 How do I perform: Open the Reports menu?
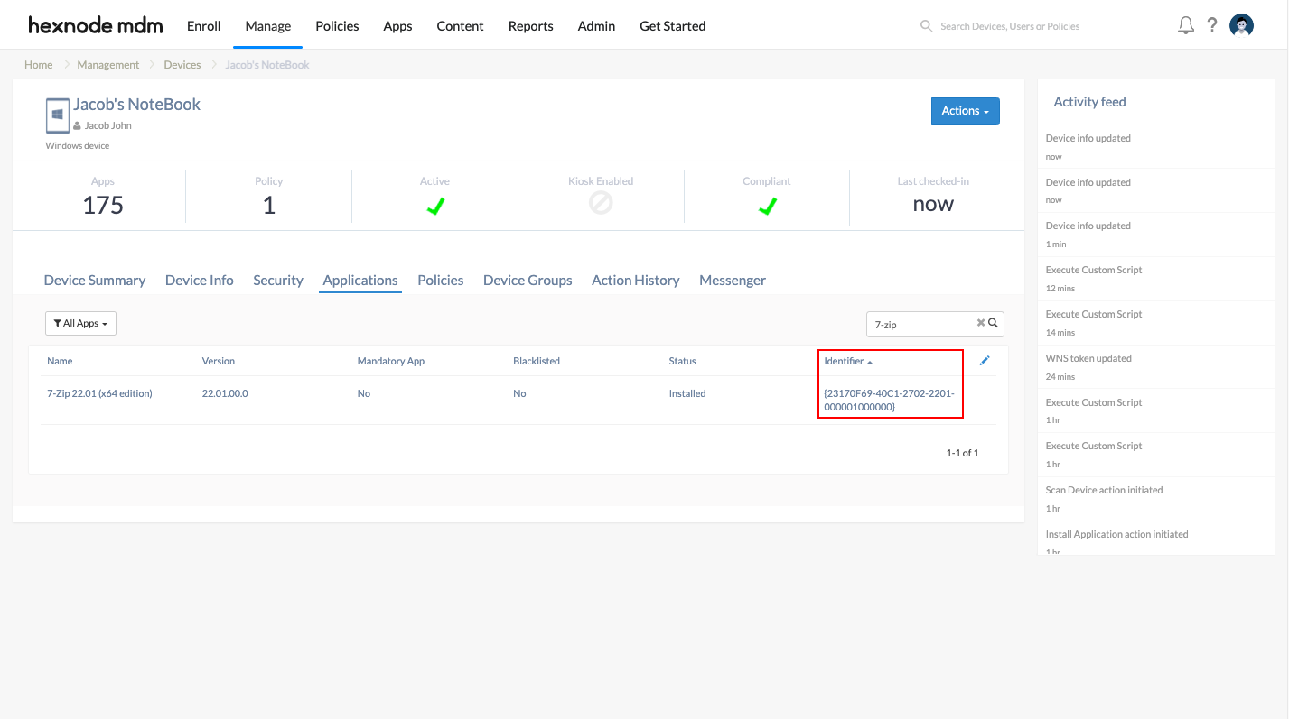(x=530, y=26)
